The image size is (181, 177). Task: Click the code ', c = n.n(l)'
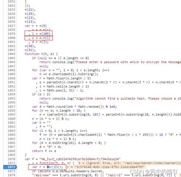(x=39, y=38)
